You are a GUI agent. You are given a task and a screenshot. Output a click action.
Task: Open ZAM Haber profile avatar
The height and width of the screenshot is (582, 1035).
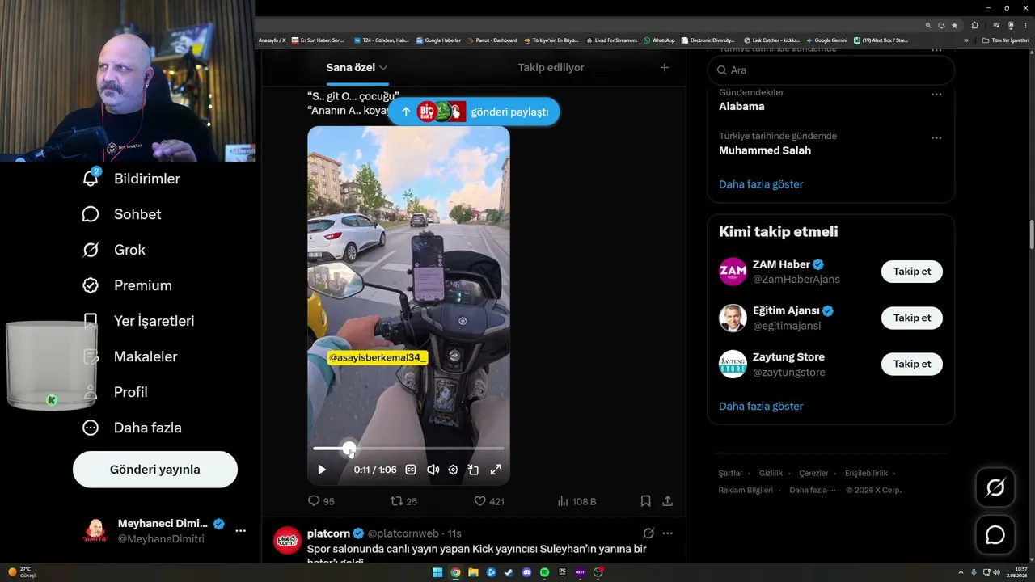733,272
